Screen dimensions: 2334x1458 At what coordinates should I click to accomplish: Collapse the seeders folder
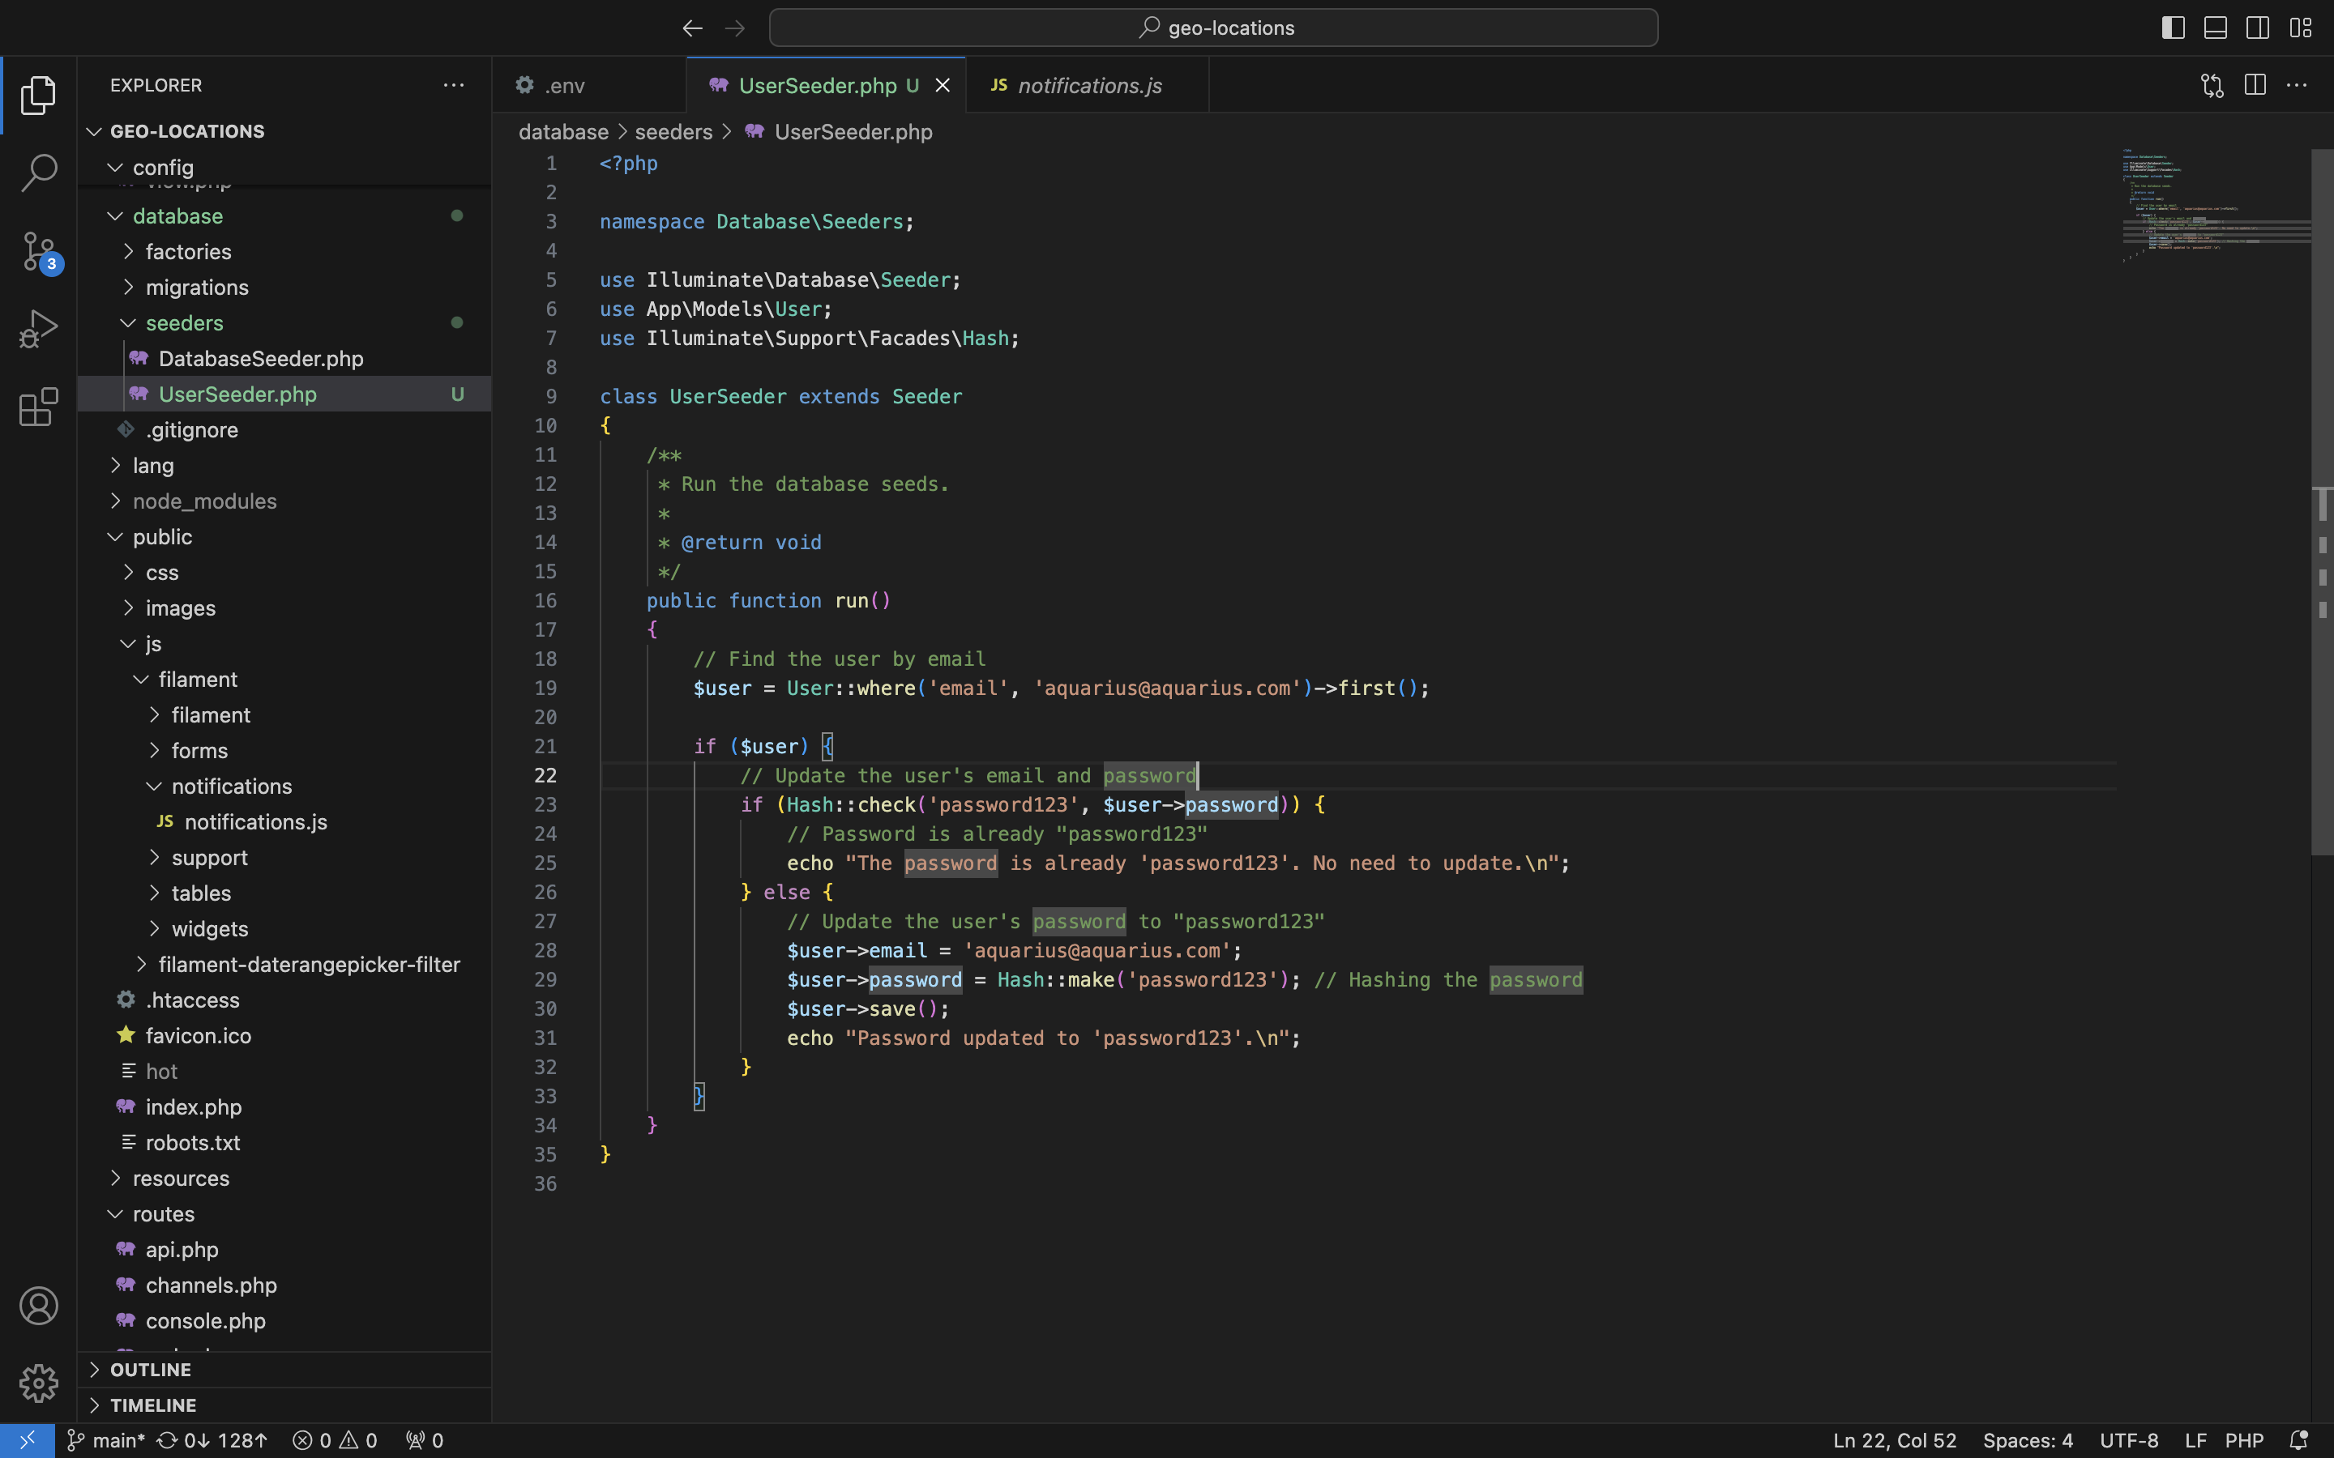183,323
